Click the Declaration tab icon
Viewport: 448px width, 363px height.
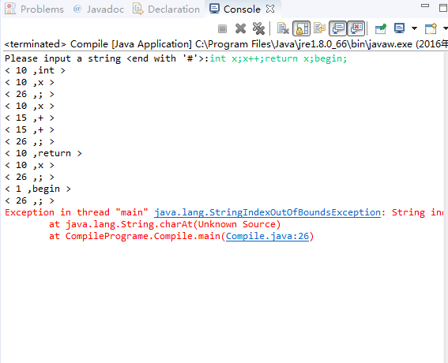[x=138, y=9]
